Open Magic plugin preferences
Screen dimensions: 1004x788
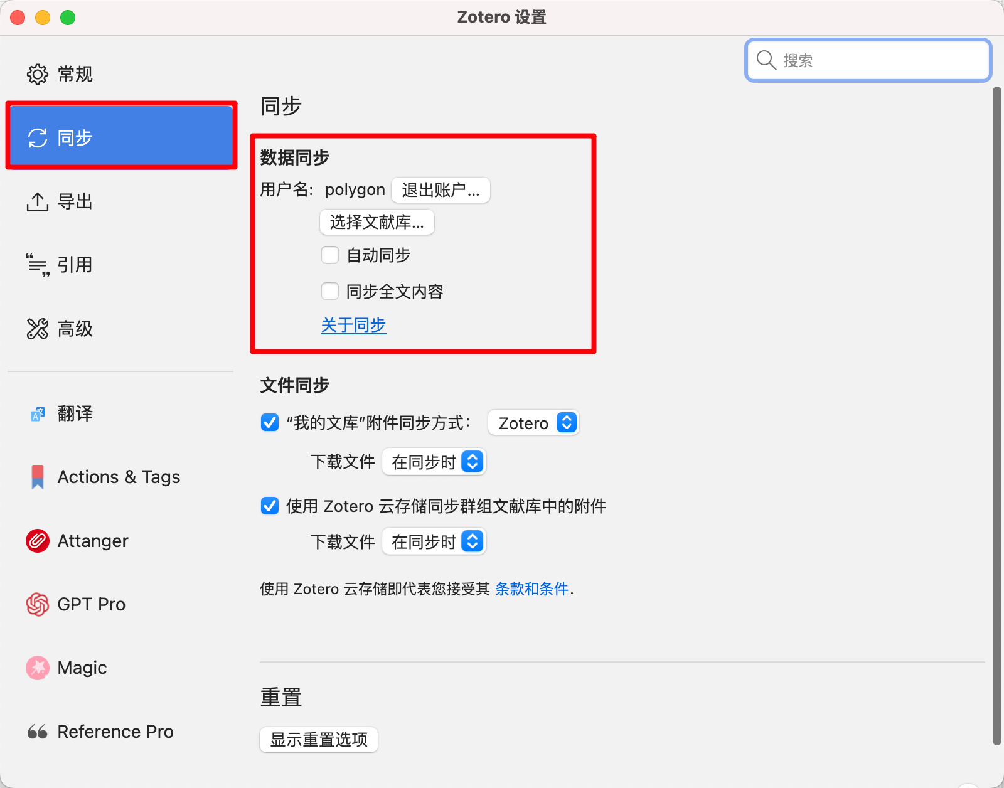(x=120, y=668)
